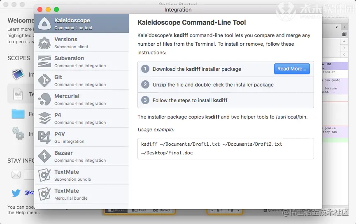Viewport: 356px width, 224px height.
Task: Click the Read More... button
Action: [x=292, y=69]
